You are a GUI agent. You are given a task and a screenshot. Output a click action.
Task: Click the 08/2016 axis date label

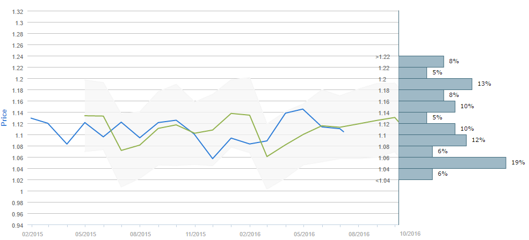point(359,234)
